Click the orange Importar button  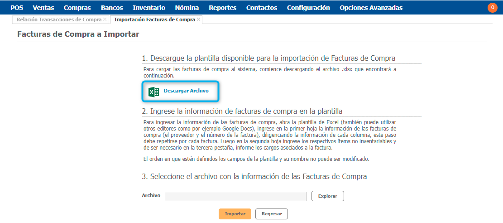235,214
